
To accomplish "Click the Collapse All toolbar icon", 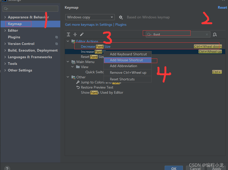I will point(75,34).
